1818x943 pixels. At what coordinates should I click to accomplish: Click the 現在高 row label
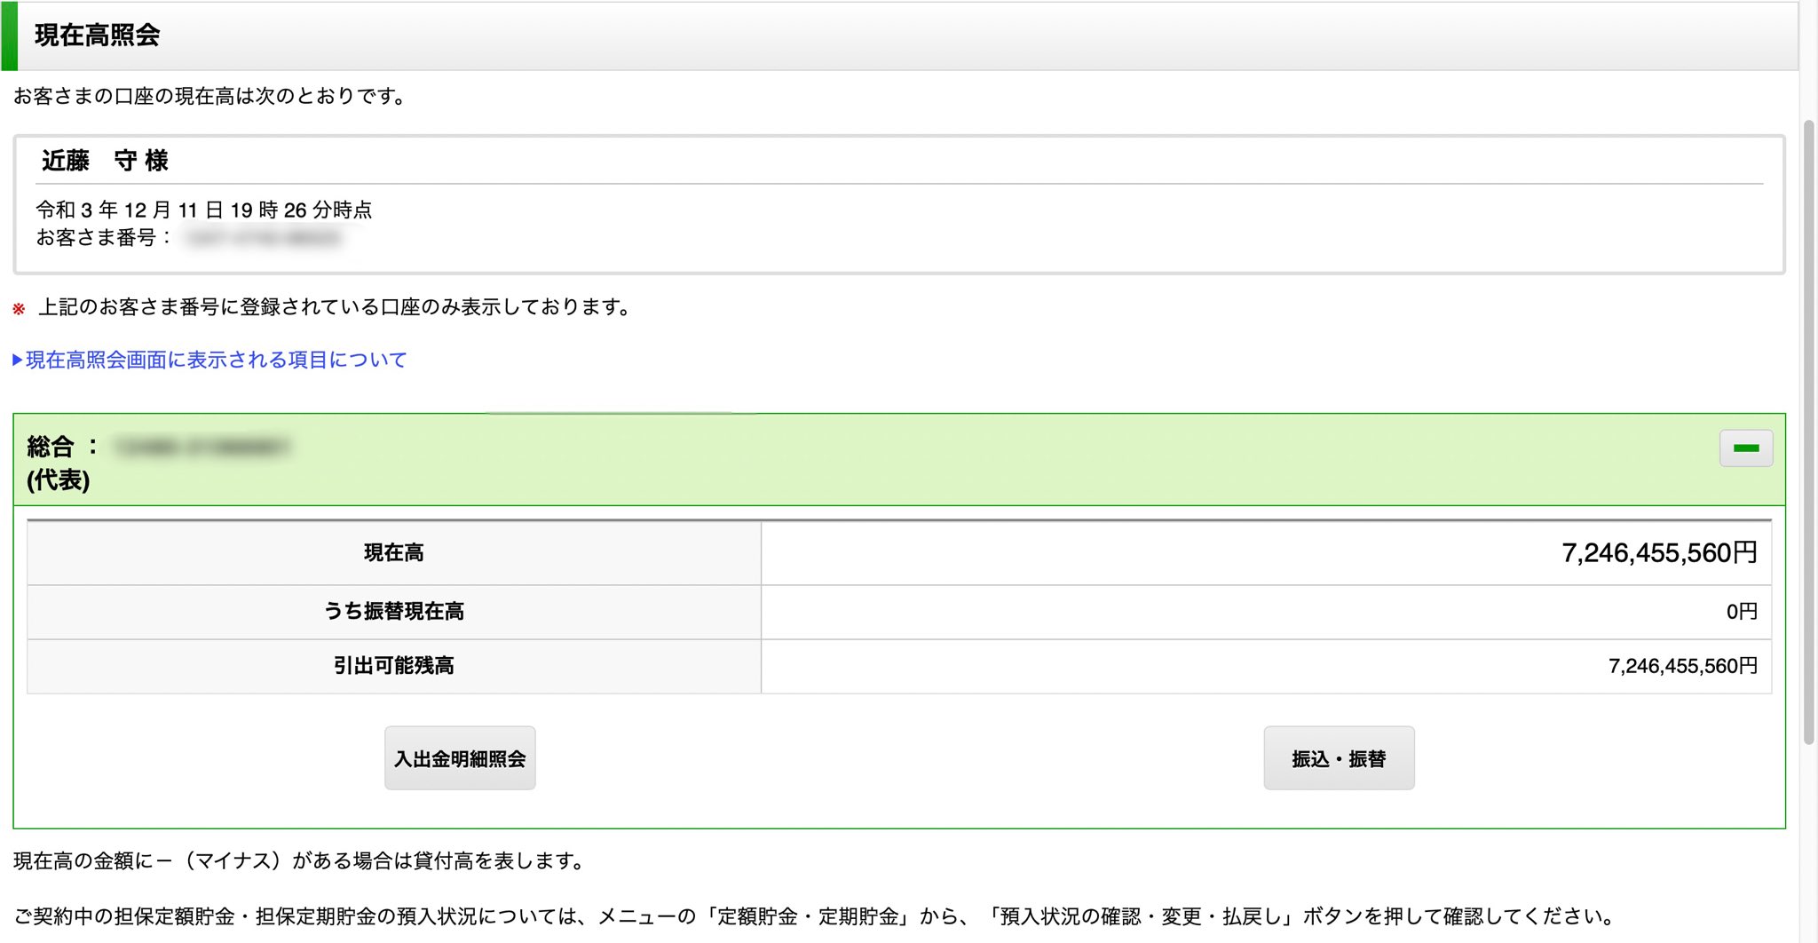coord(394,552)
